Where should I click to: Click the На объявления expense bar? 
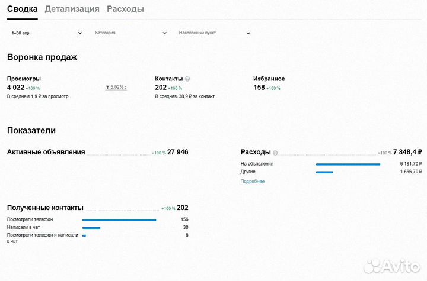coord(348,164)
